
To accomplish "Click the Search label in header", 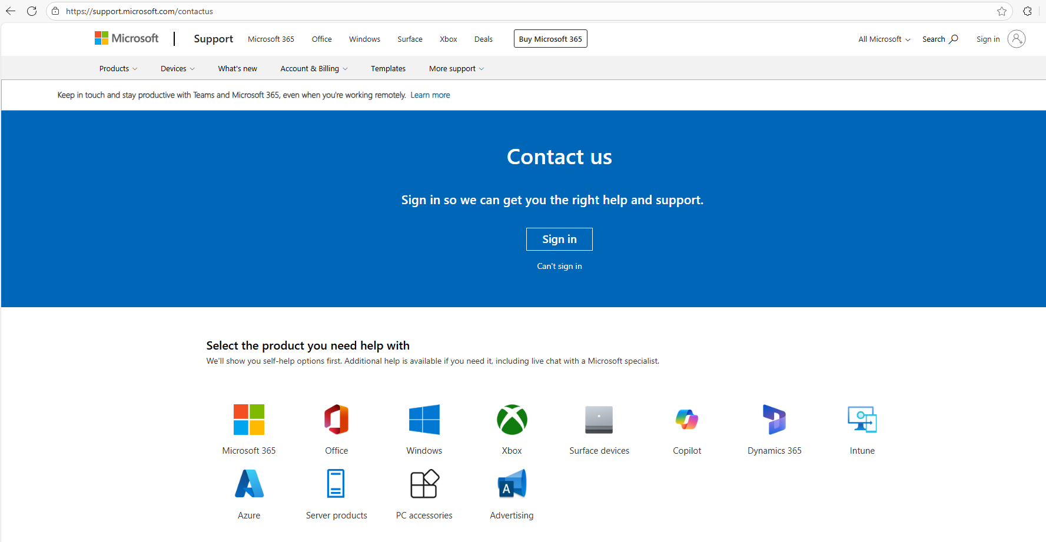I will 934,39.
